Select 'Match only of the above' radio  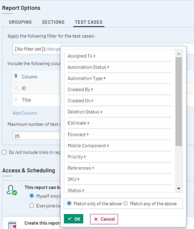(69, 204)
